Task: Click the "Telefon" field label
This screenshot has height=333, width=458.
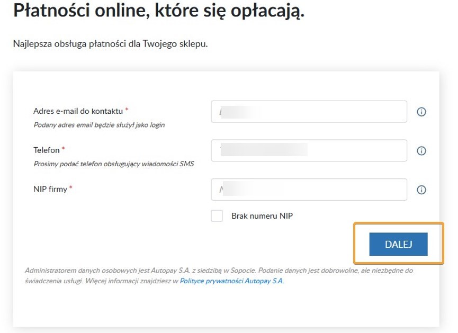Action: click(47, 150)
